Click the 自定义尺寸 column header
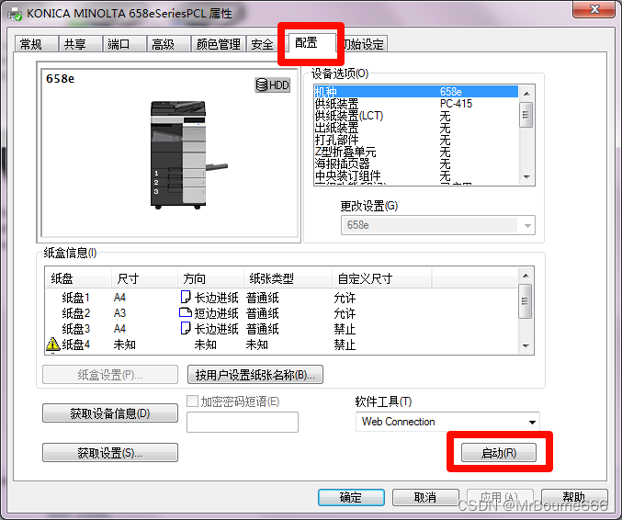622x520 pixels. pyautogui.click(x=382, y=278)
